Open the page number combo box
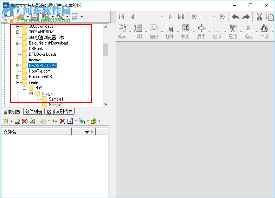Viewport: 275px width, 198px height. click(151, 17)
